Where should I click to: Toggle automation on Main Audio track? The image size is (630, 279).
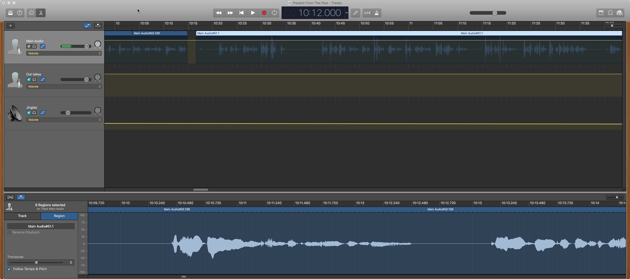43,46
